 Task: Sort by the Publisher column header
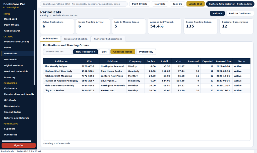coord(113,61)
